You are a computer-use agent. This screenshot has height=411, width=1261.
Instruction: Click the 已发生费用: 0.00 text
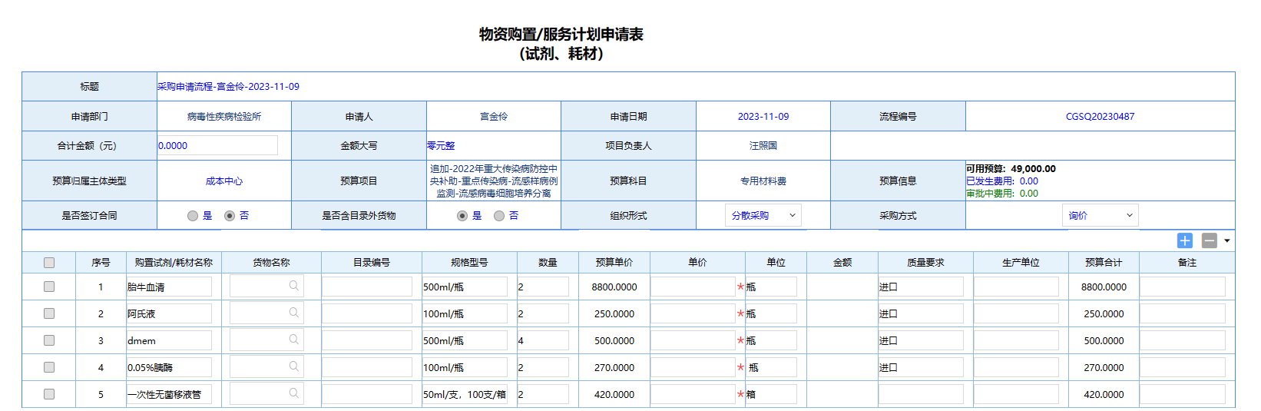click(1002, 181)
